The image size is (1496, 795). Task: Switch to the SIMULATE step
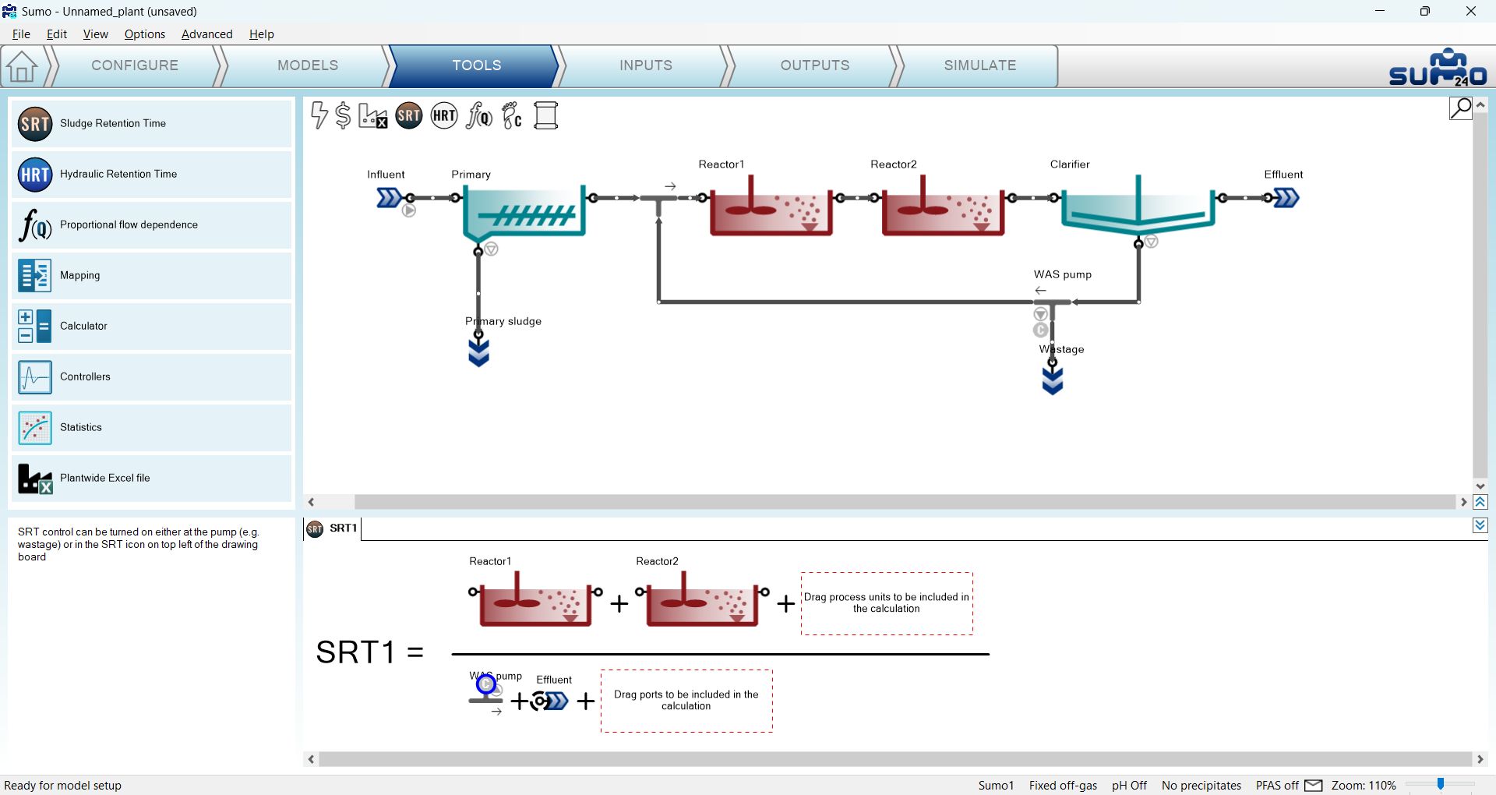[980, 65]
